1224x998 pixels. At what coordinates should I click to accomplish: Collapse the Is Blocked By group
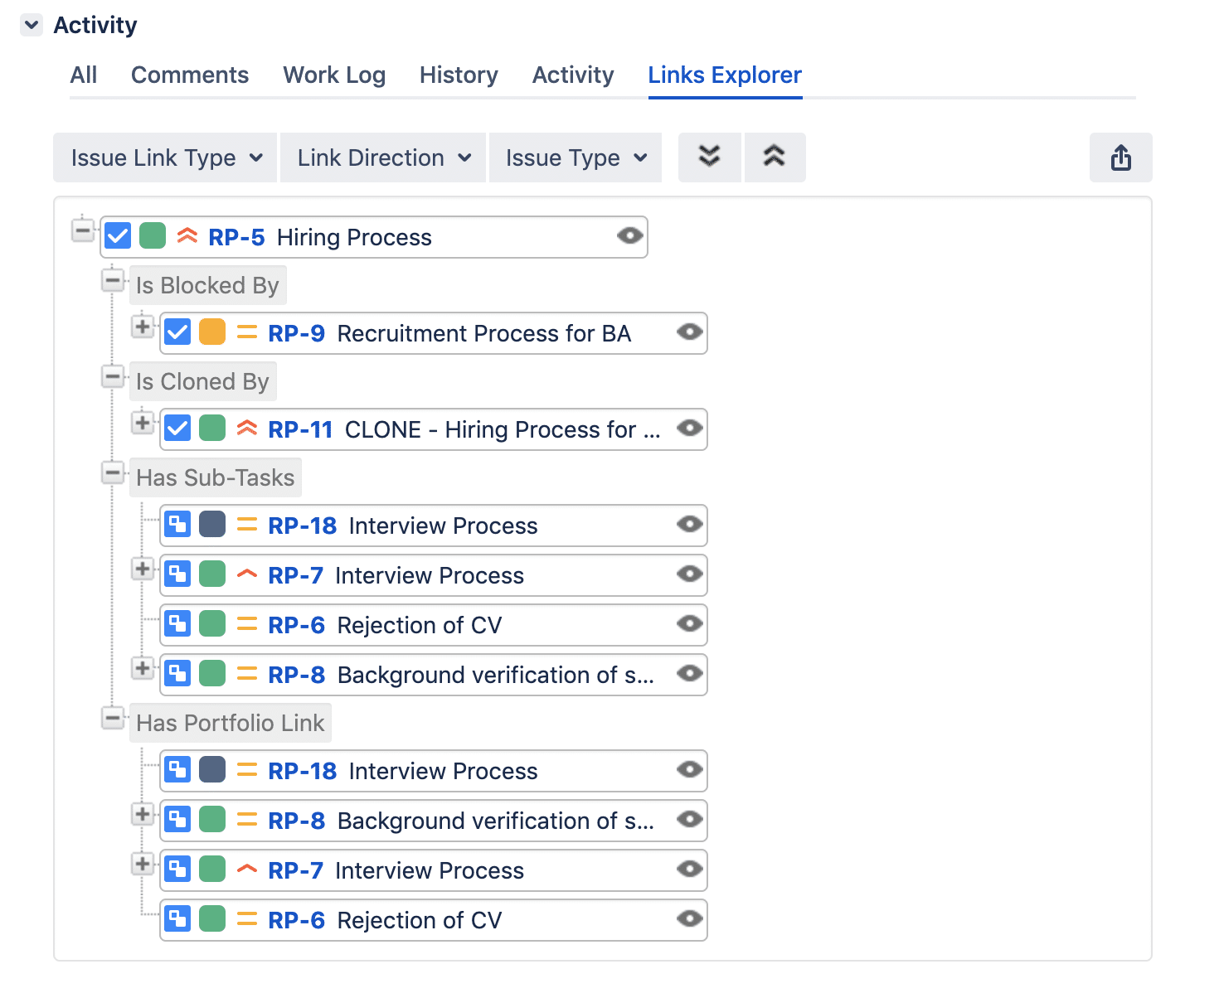[x=113, y=281]
